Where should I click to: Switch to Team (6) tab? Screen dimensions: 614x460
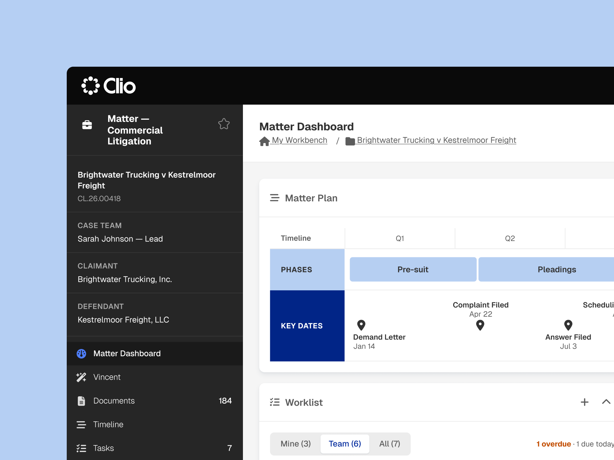pos(345,444)
